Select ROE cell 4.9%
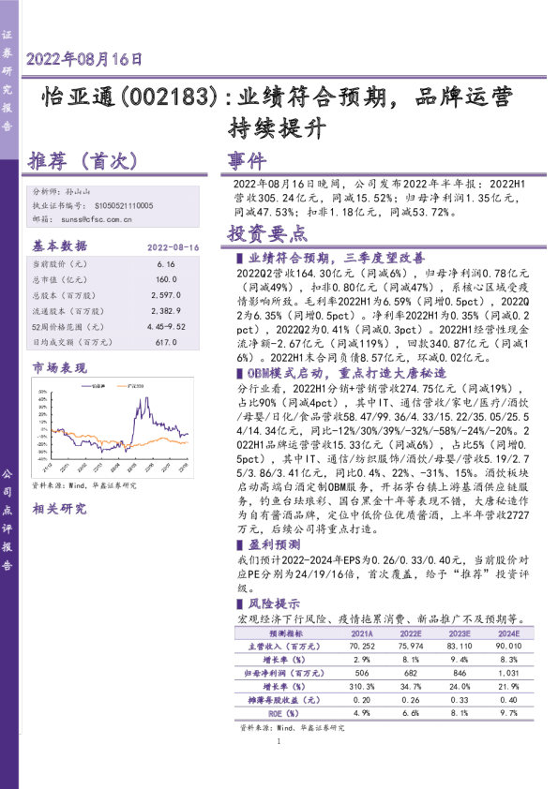The width and height of the screenshot is (558, 789). click(362, 713)
